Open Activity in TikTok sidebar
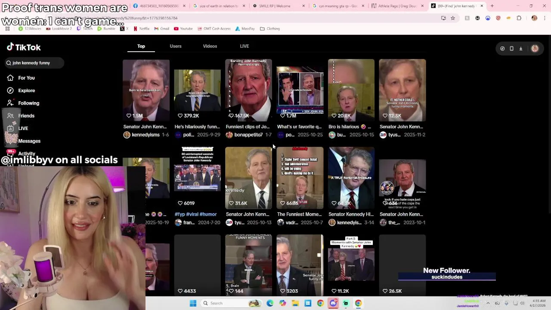This screenshot has height=310, width=551. [x=27, y=154]
